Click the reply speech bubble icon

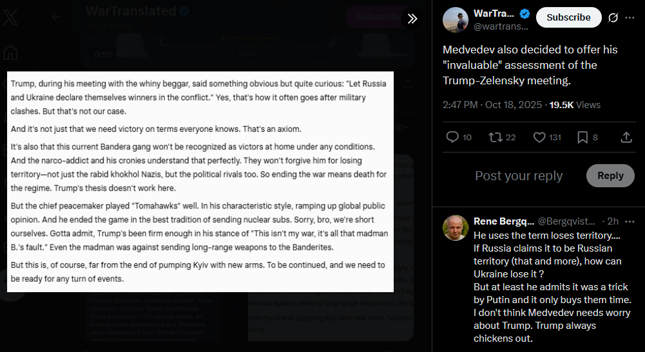click(452, 137)
